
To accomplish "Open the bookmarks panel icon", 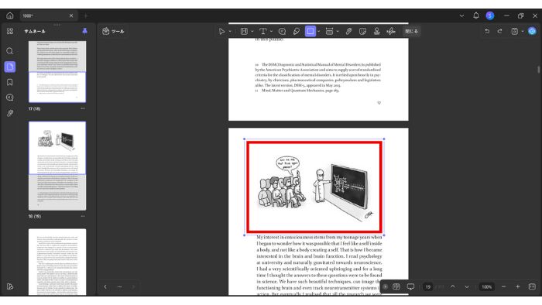I will tap(9, 82).
